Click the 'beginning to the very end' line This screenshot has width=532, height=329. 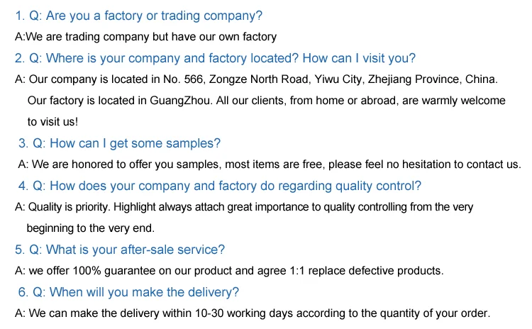(x=90, y=228)
